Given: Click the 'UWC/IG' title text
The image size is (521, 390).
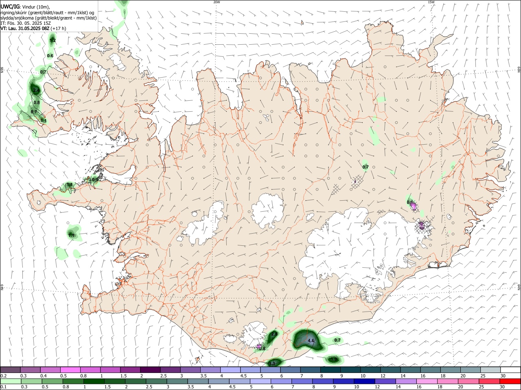Looking at the screenshot, I should (10, 7).
